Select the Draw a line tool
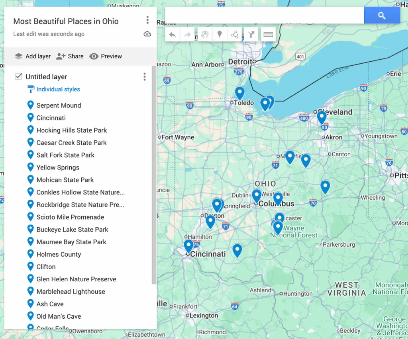 [234, 35]
